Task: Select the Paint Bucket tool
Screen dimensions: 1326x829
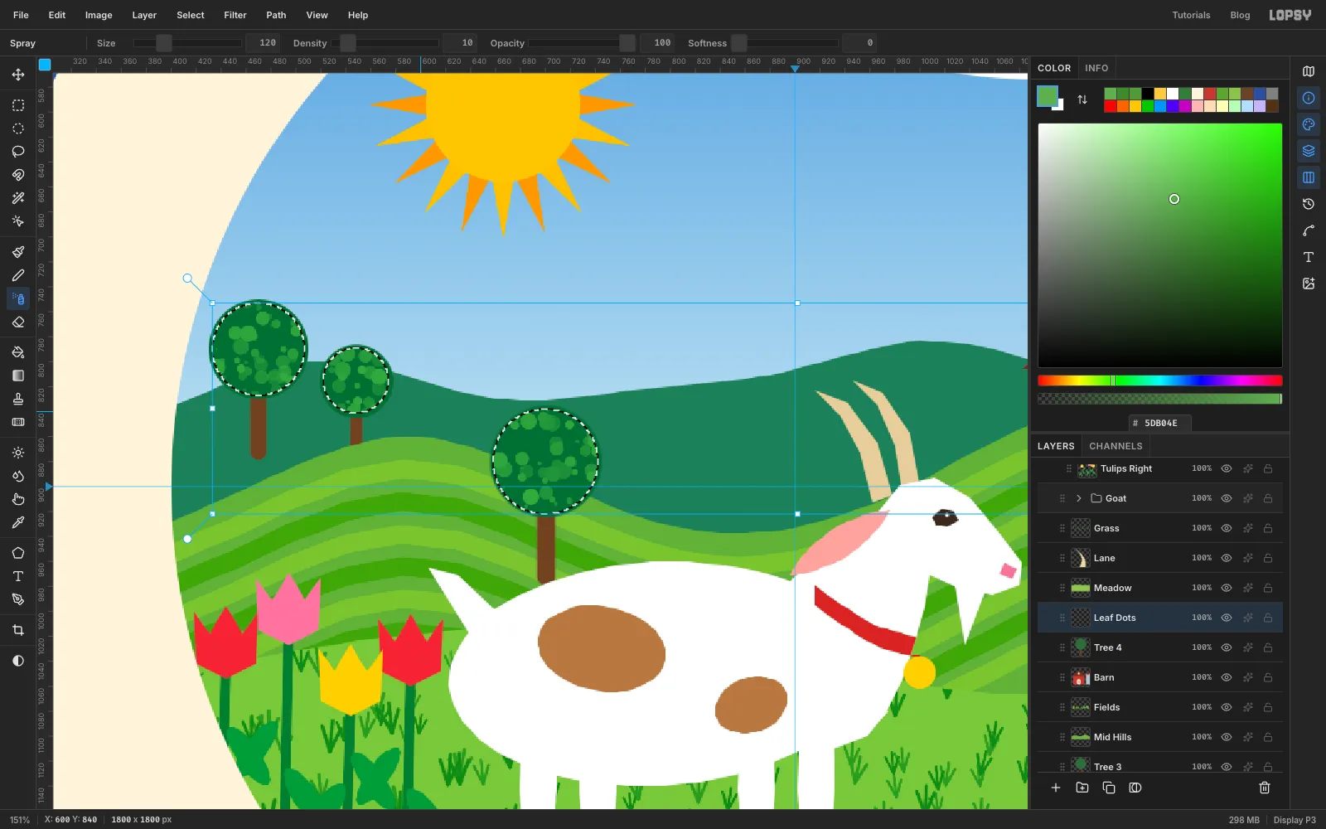Action: point(18,352)
